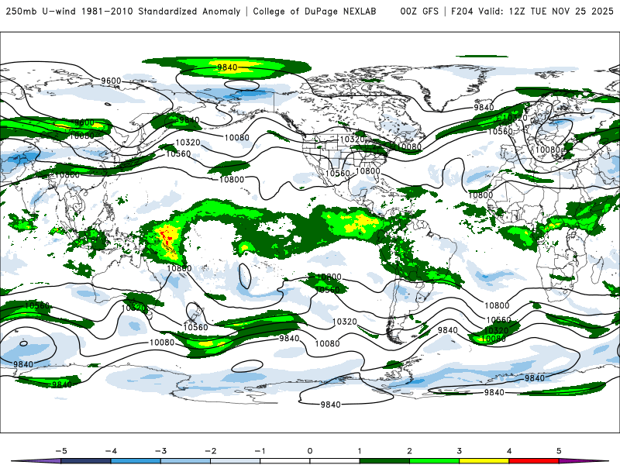
Task: Click the '-5' colorbar tick label
Action: coord(61,451)
